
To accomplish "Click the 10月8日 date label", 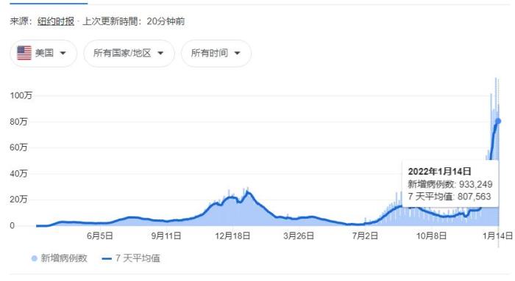I will (431, 236).
